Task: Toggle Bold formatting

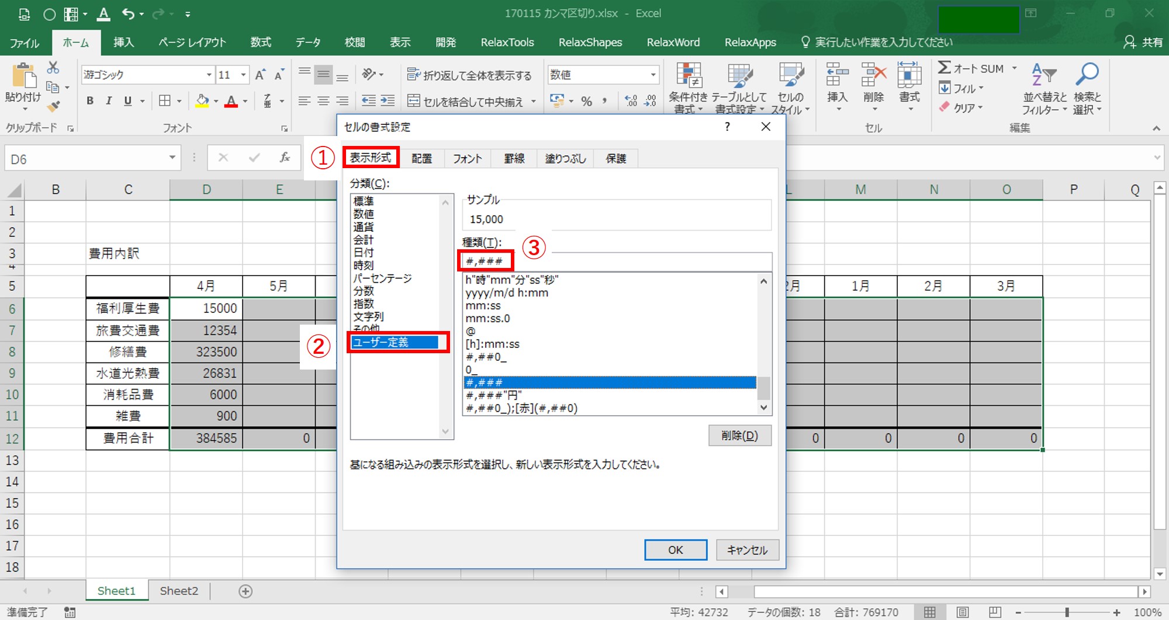Action: 90,101
